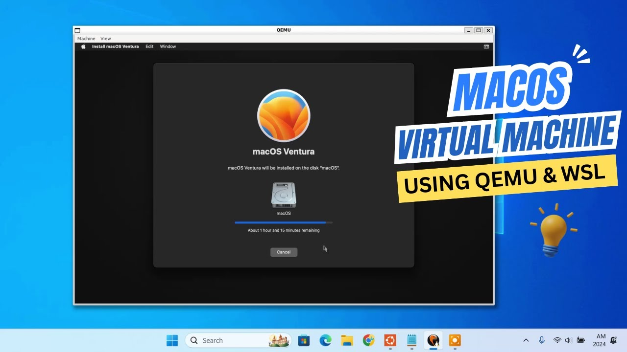Click the installation progress bar
627x352 pixels.
(284, 222)
